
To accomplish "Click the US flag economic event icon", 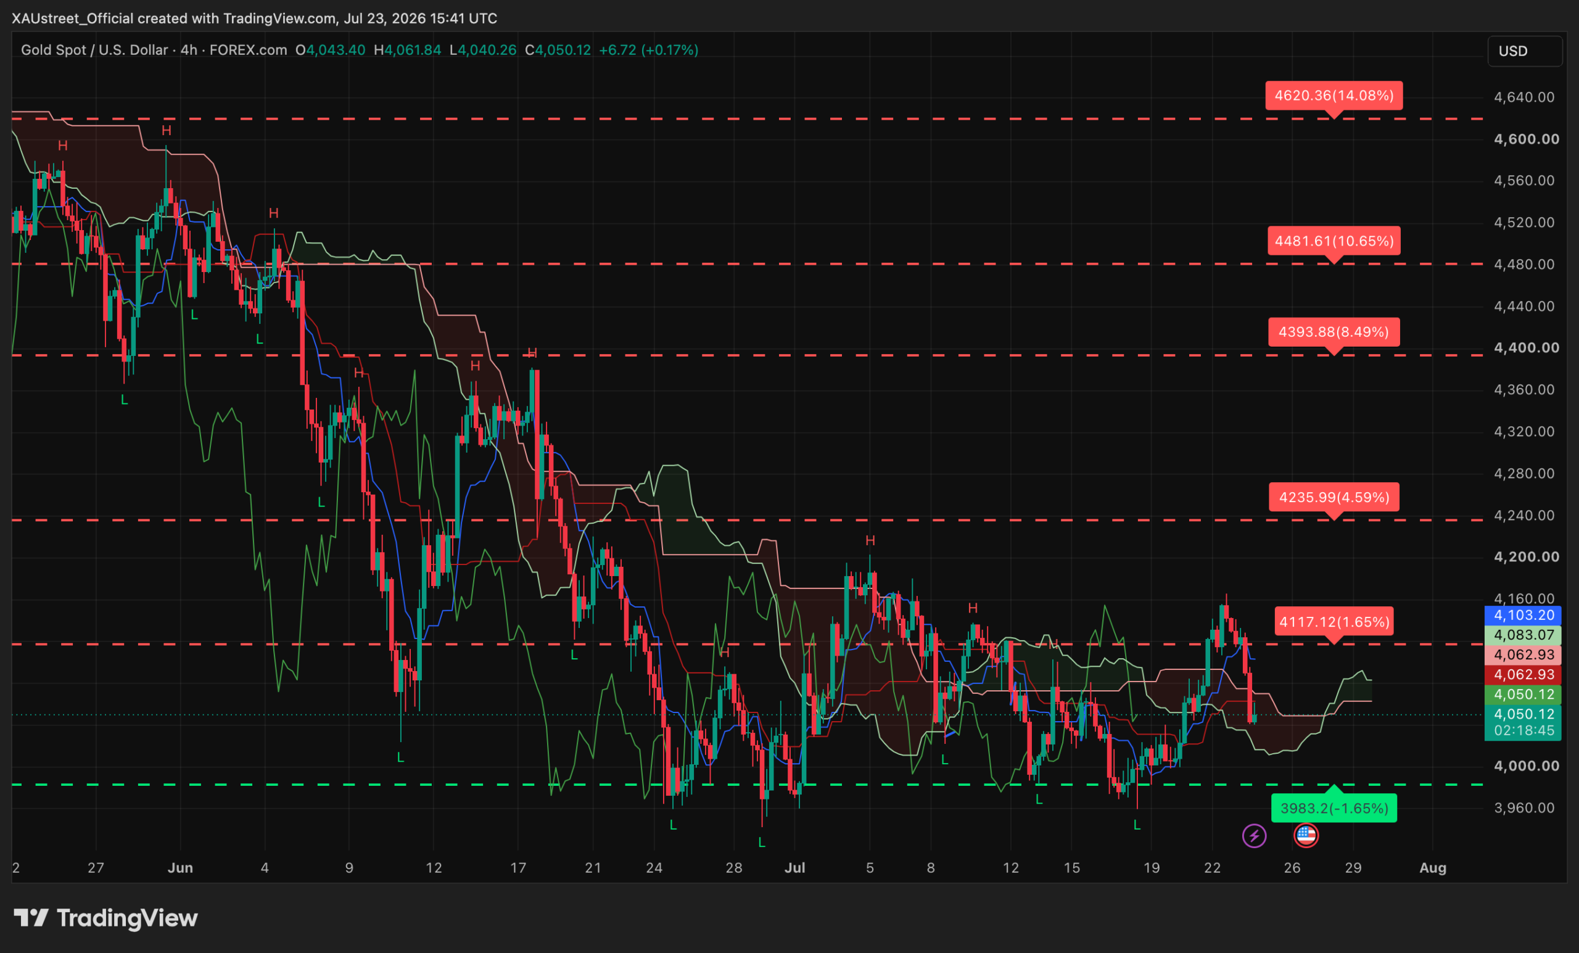I will pyautogui.click(x=1305, y=836).
